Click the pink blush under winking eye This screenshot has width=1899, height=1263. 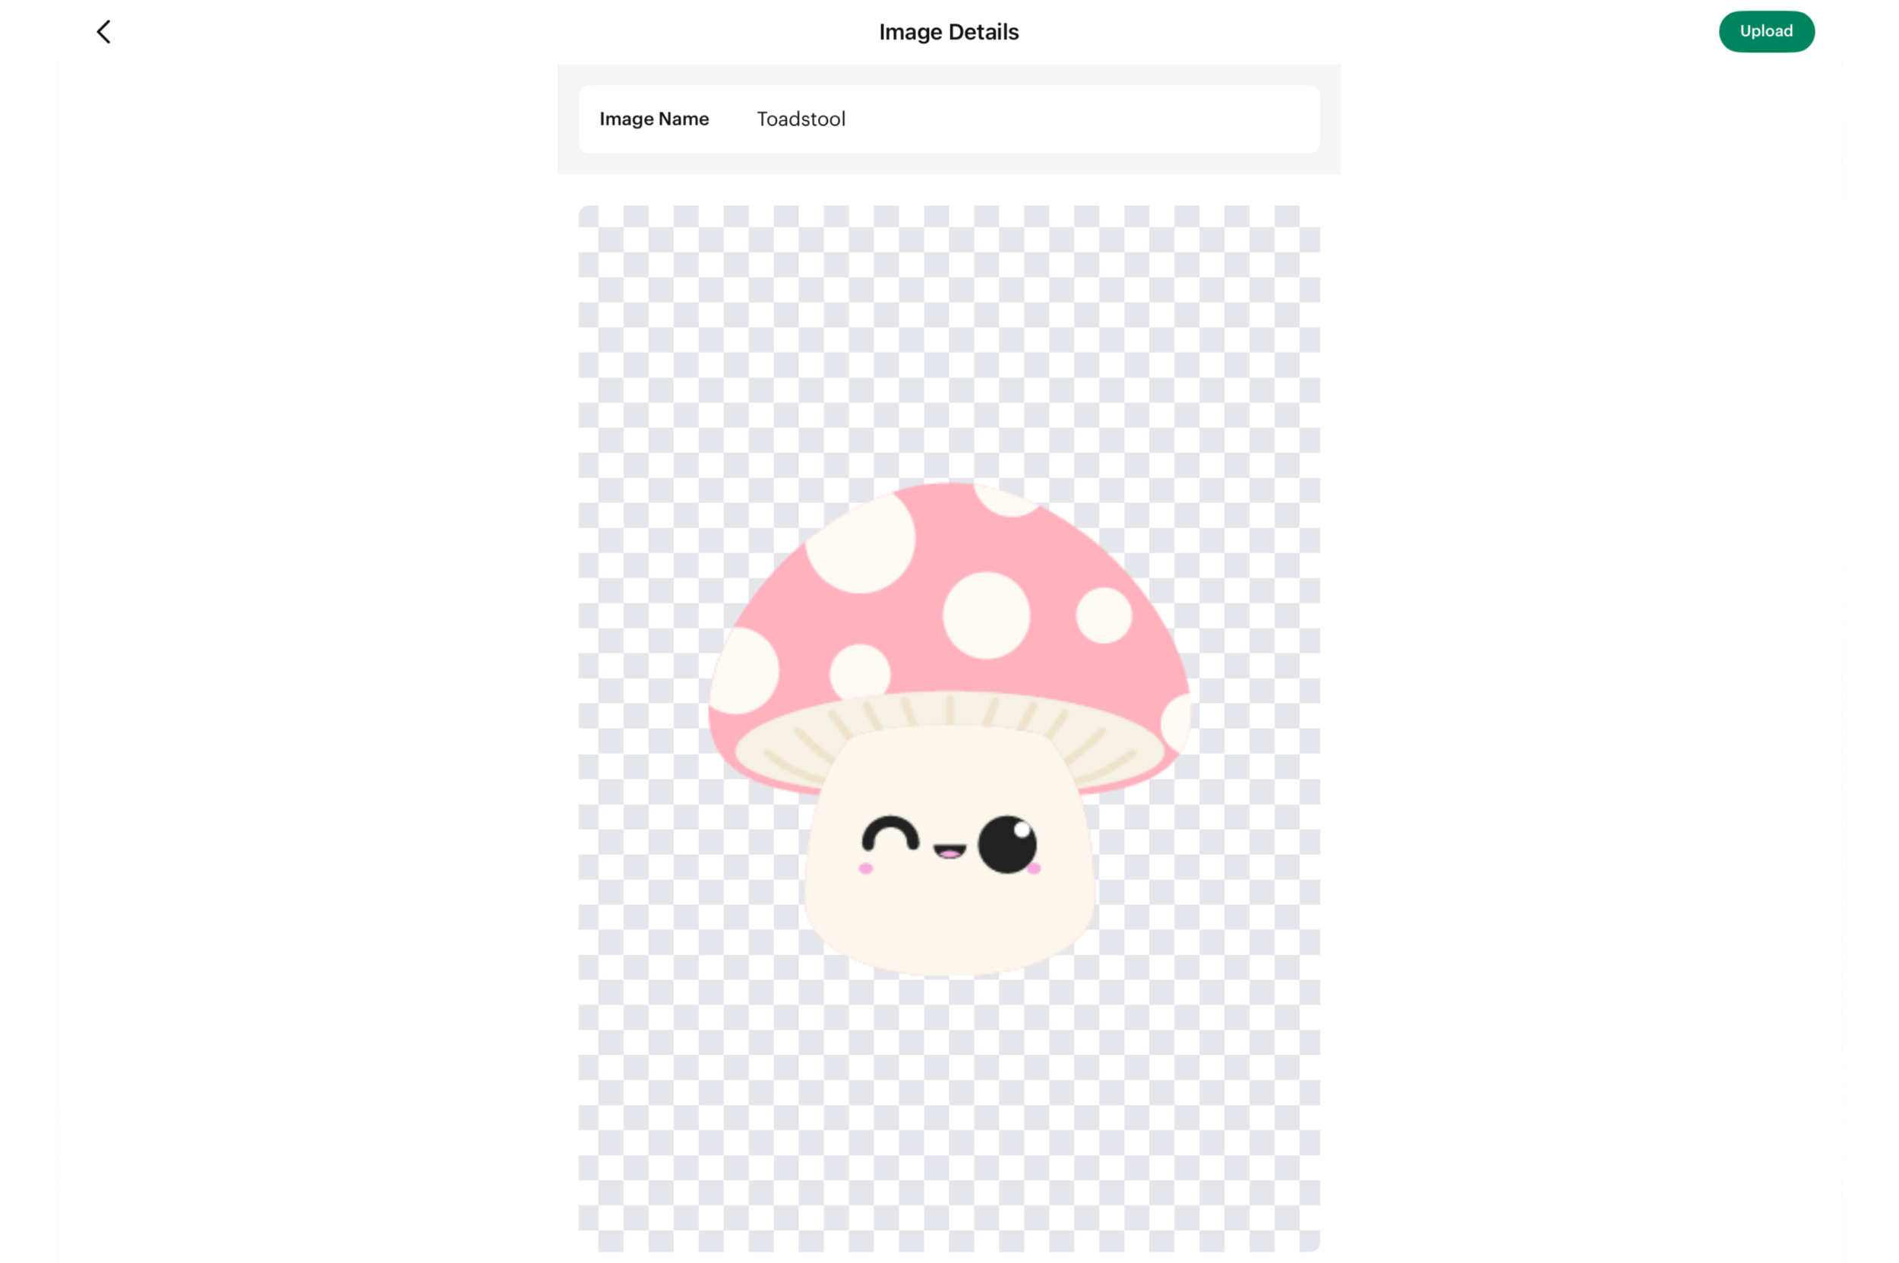coord(865,869)
